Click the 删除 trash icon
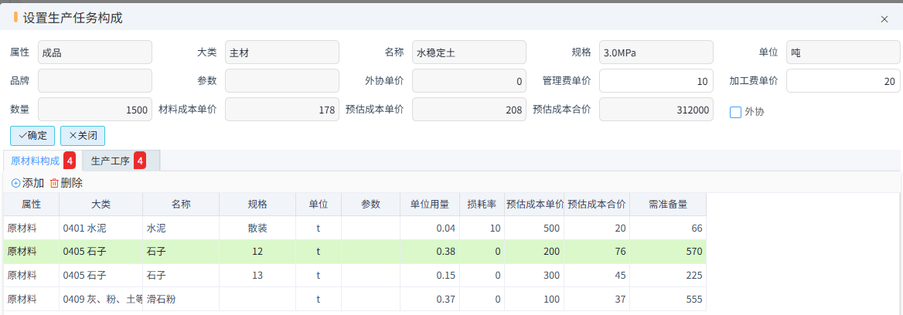Screen dimensions: 903x315 click(x=54, y=183)
